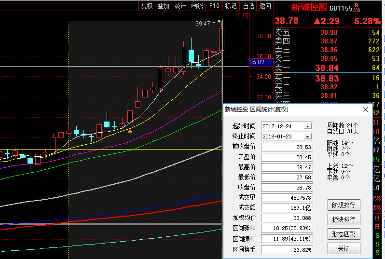This screenshot has height=259, width=385.
Task: Click the 卖四 price 38.87
Action: pyautogui.click(x=329, y=41)
